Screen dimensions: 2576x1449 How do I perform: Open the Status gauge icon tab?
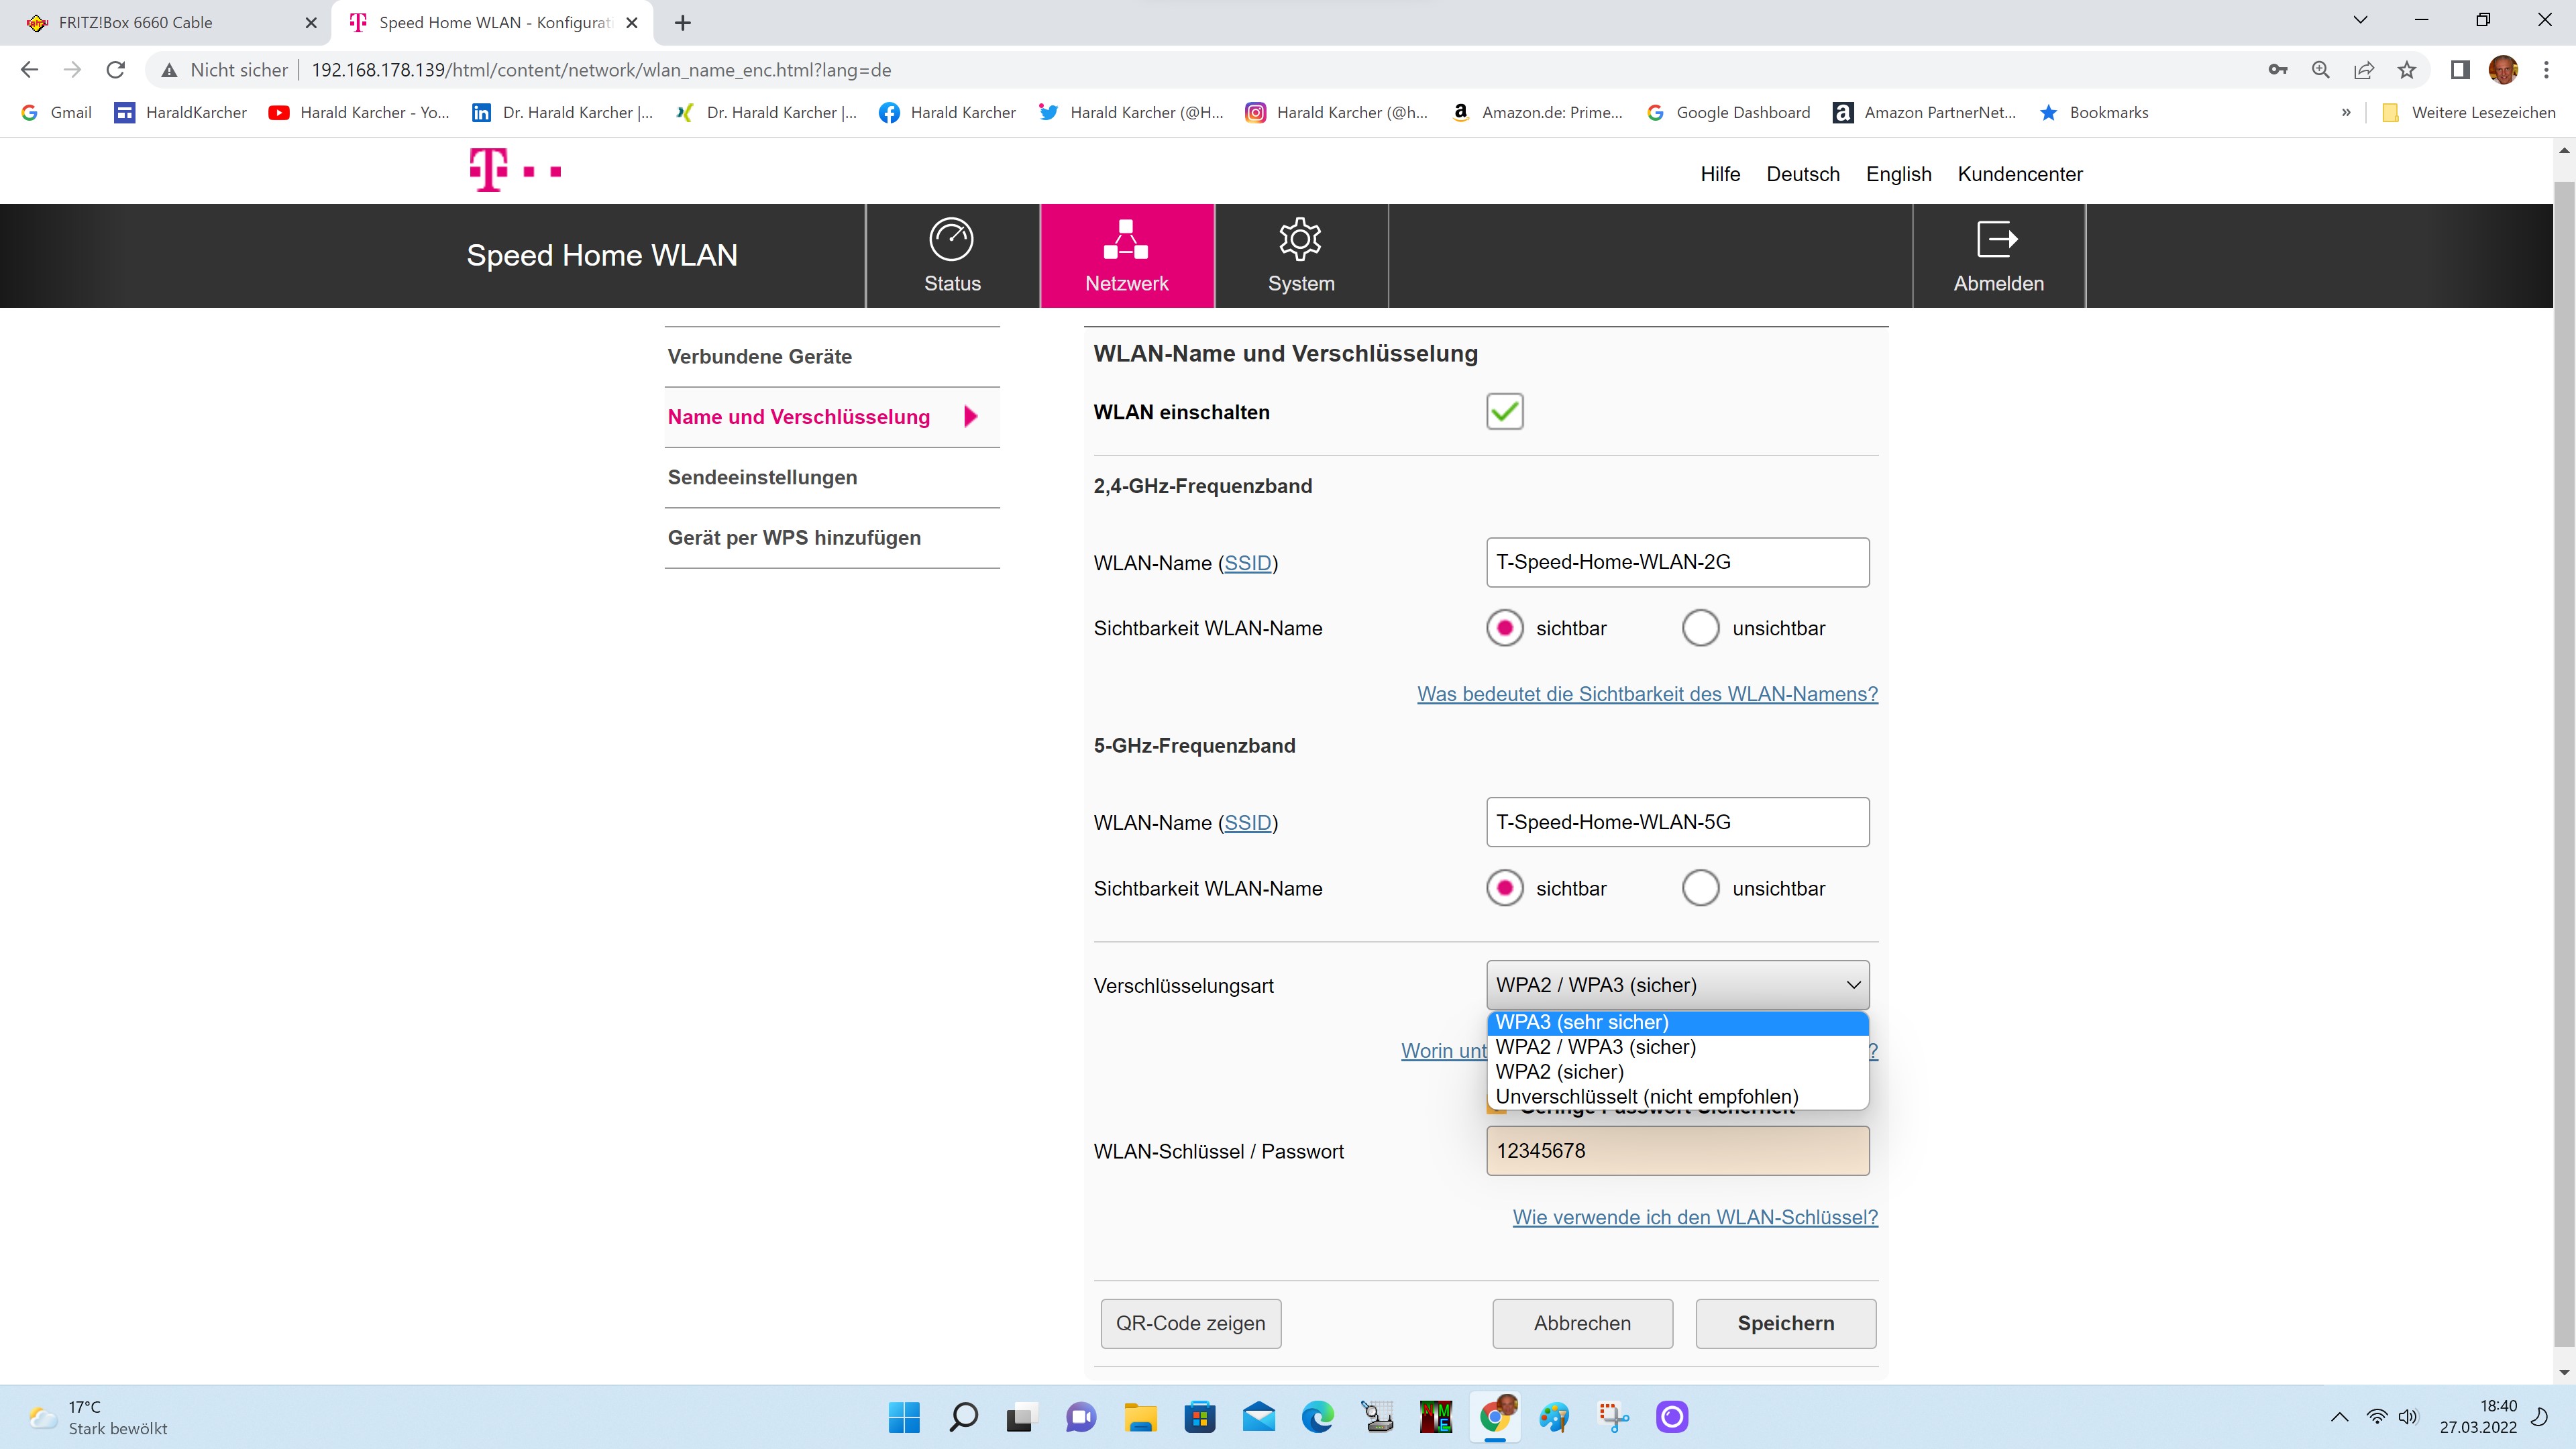(951, 240)
